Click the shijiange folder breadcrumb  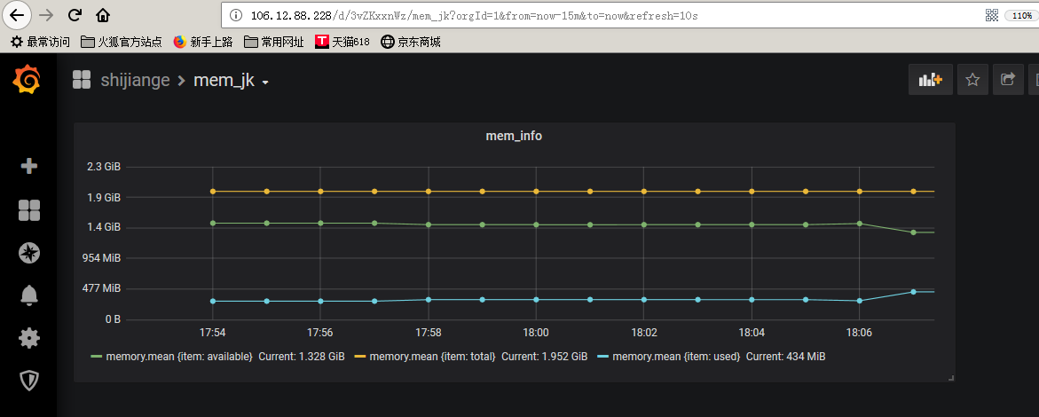click(135, 81)
